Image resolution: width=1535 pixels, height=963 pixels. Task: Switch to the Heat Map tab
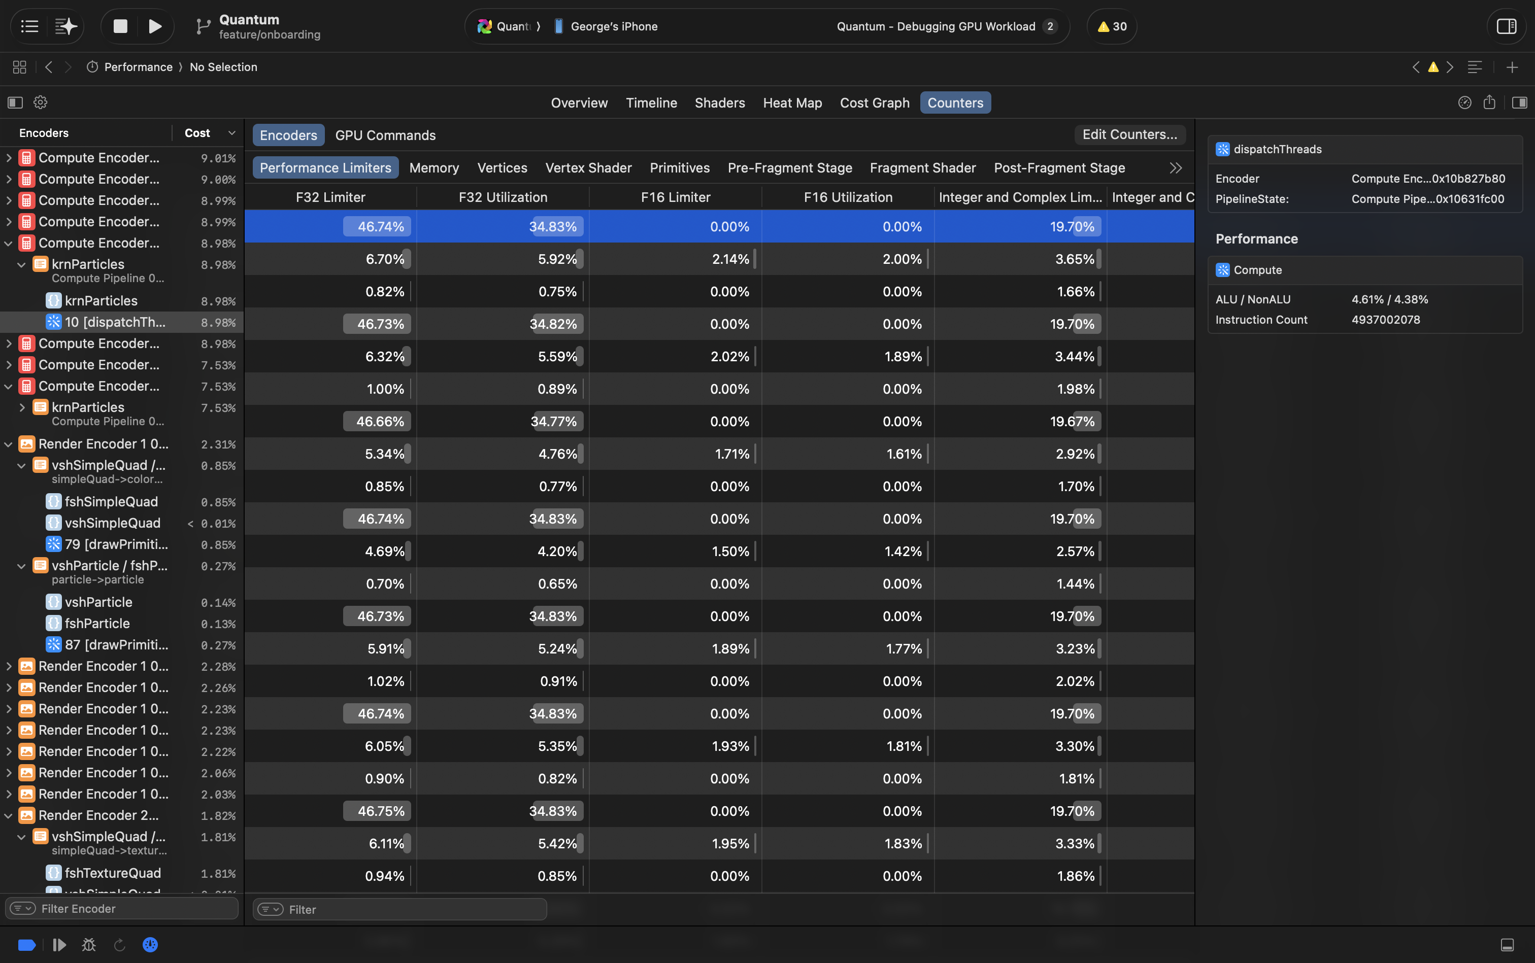coord(792,102)
